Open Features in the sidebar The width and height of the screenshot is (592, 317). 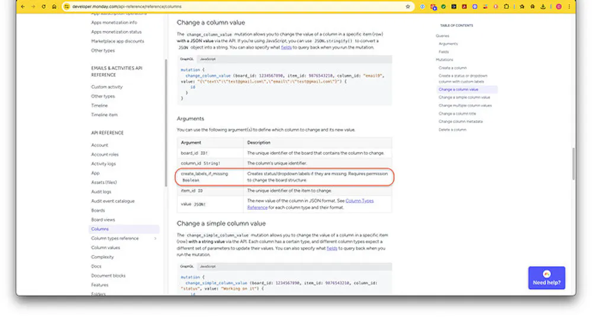coord(99,285)
